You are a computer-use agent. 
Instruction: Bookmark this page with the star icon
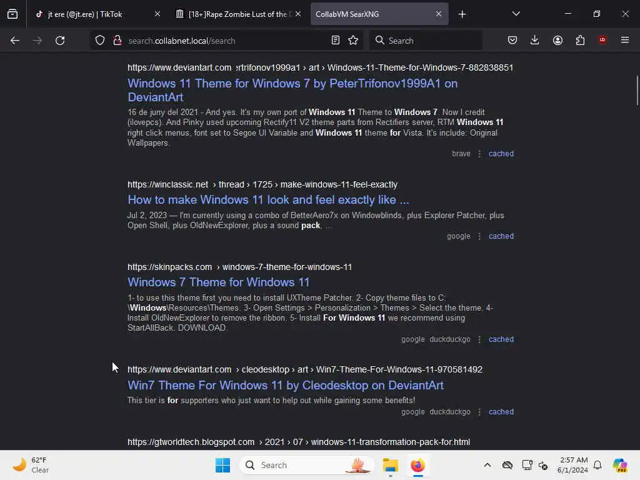point(353,41)
